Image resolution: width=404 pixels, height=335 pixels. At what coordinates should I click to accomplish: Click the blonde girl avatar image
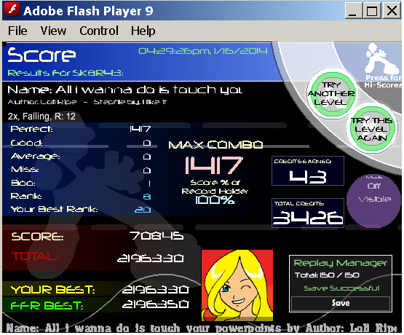pos(237,285)
